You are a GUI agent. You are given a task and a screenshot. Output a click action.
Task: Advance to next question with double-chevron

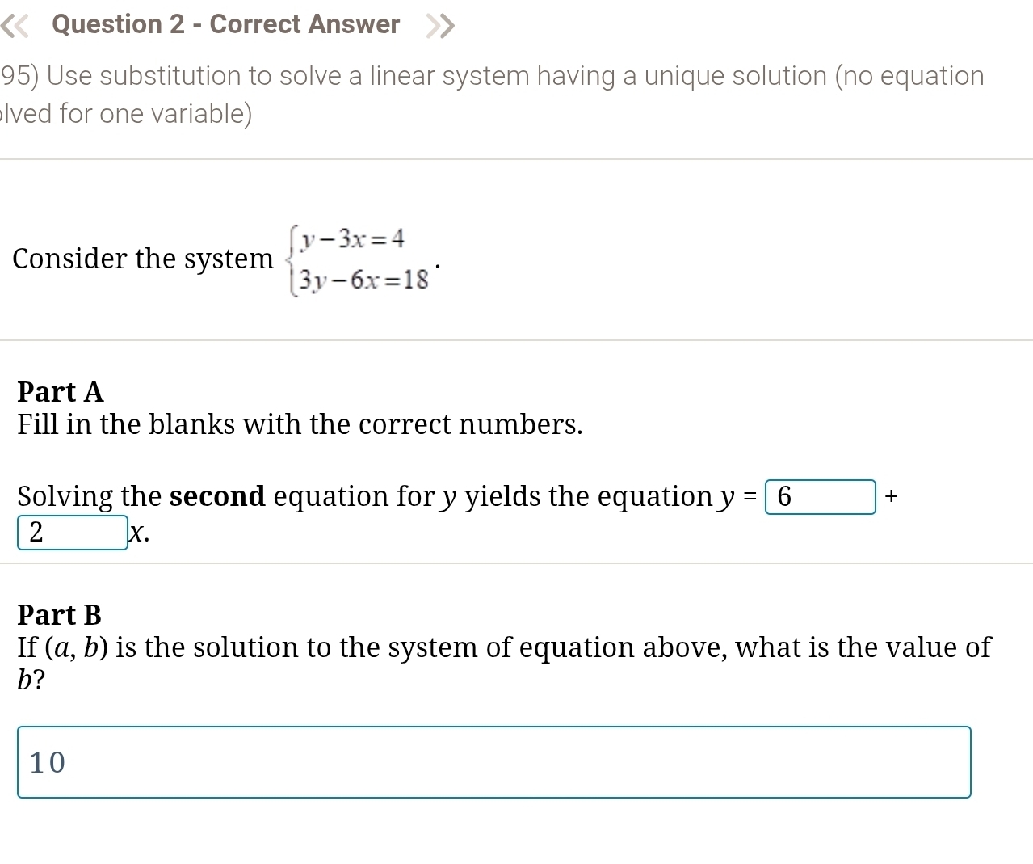click(440, 26)
